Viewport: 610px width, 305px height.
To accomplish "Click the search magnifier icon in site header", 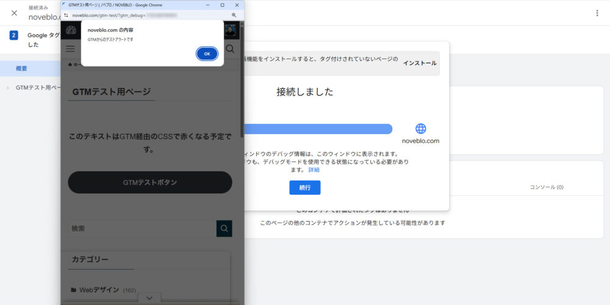I will point(230,48).
